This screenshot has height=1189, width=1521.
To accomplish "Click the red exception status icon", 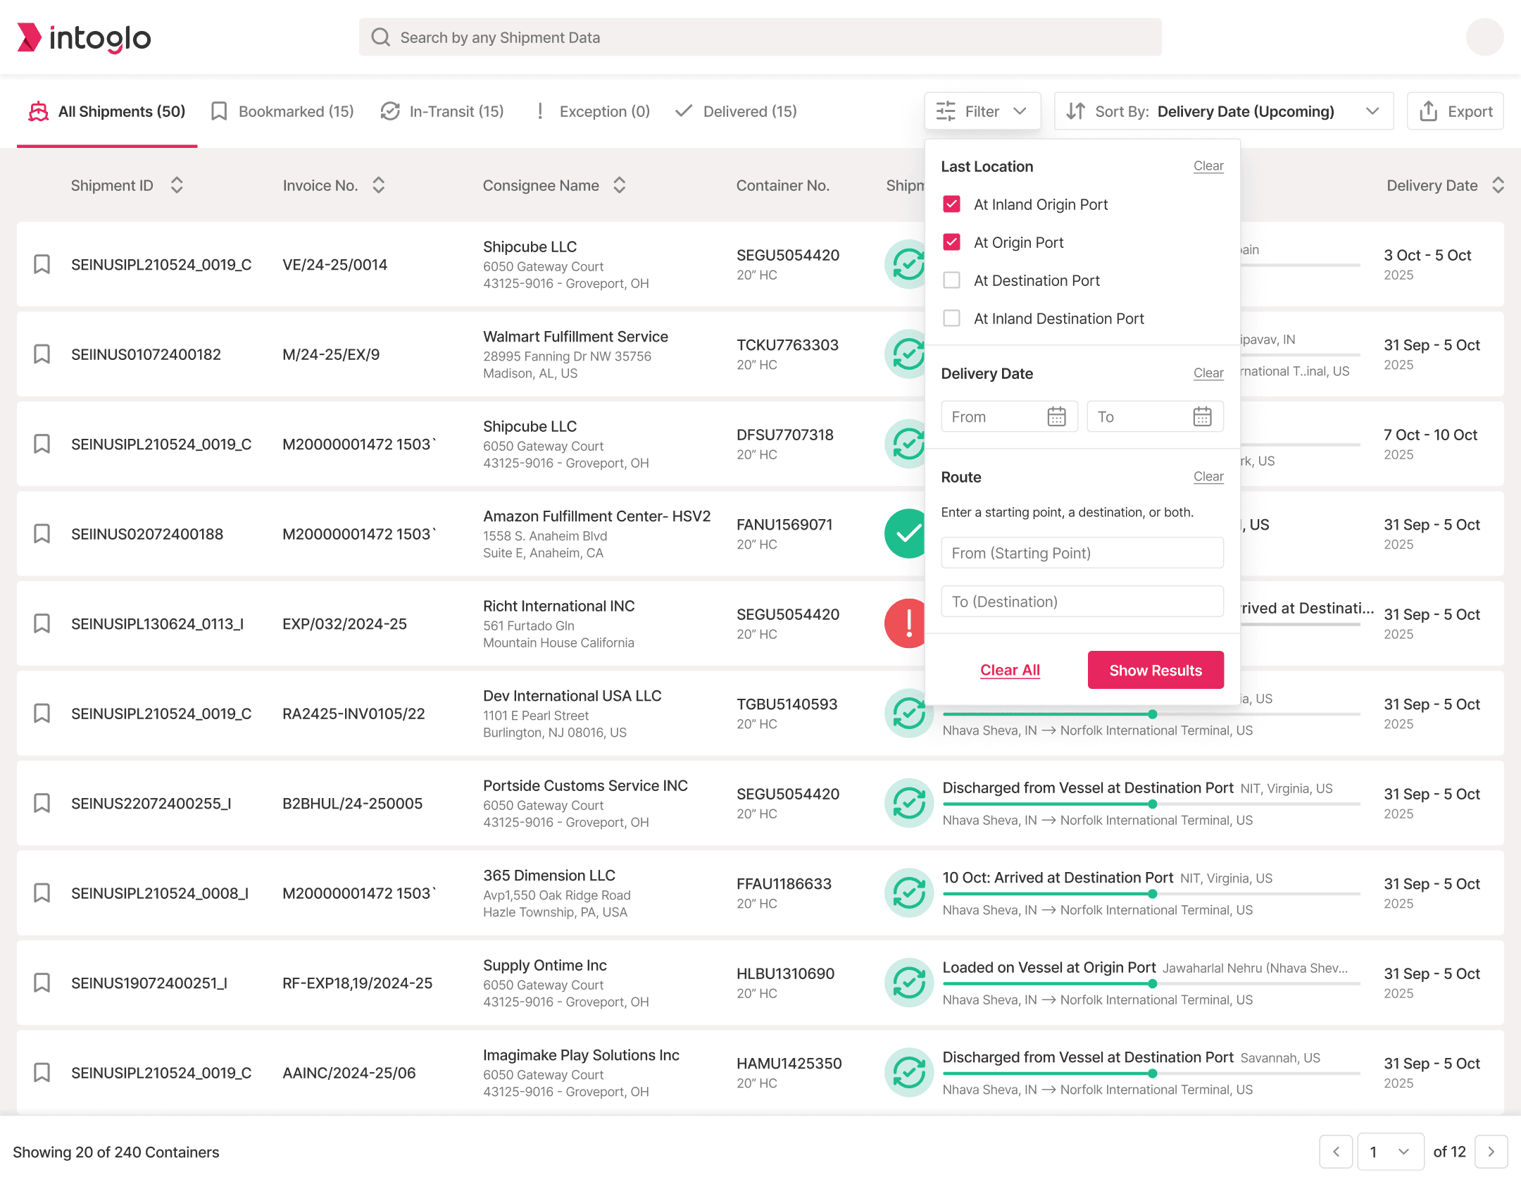I will pyautogui.click(x=908, y=623).
